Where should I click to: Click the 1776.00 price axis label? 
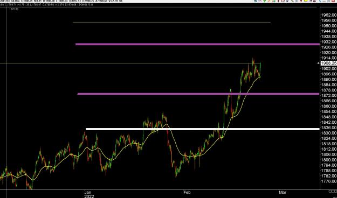[x=329, y=181]
